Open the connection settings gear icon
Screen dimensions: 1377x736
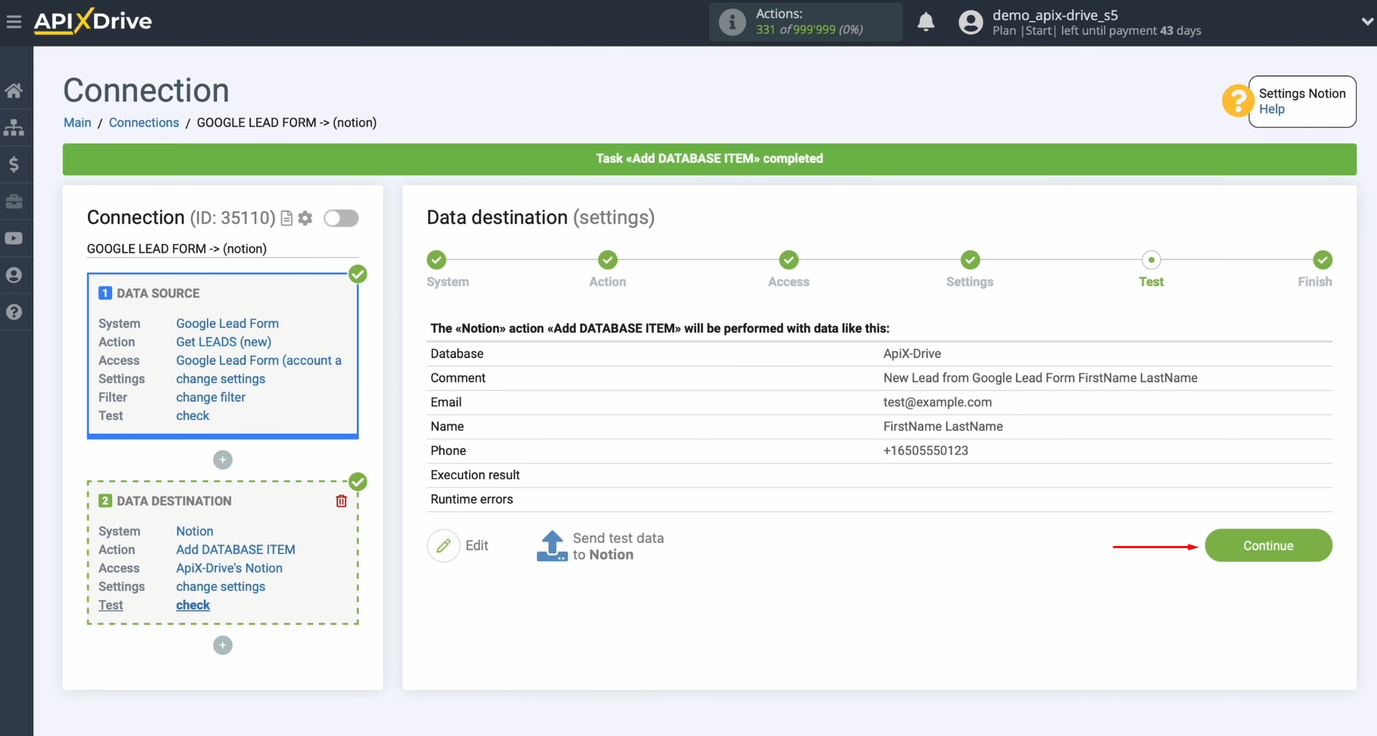coord(305,218)
